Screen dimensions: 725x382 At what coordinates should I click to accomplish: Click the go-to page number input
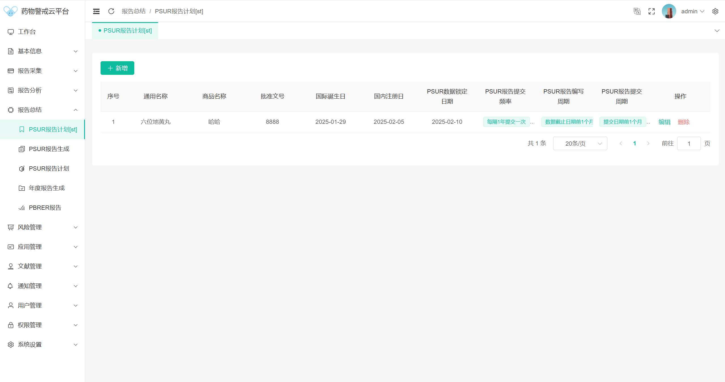tap(688, 143)
